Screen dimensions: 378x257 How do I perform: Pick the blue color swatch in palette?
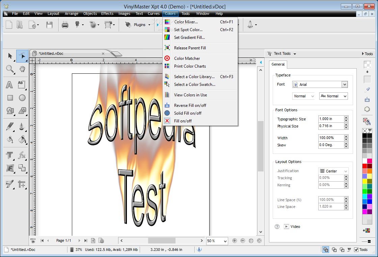coord(370,201)
